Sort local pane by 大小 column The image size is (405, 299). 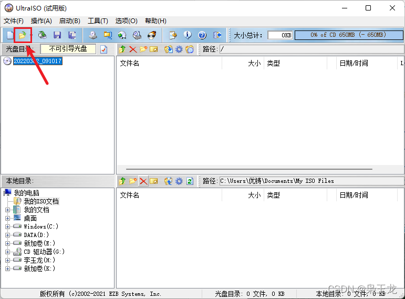pos(243,195)
